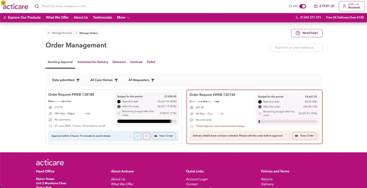Click footer About Us link

118,179
